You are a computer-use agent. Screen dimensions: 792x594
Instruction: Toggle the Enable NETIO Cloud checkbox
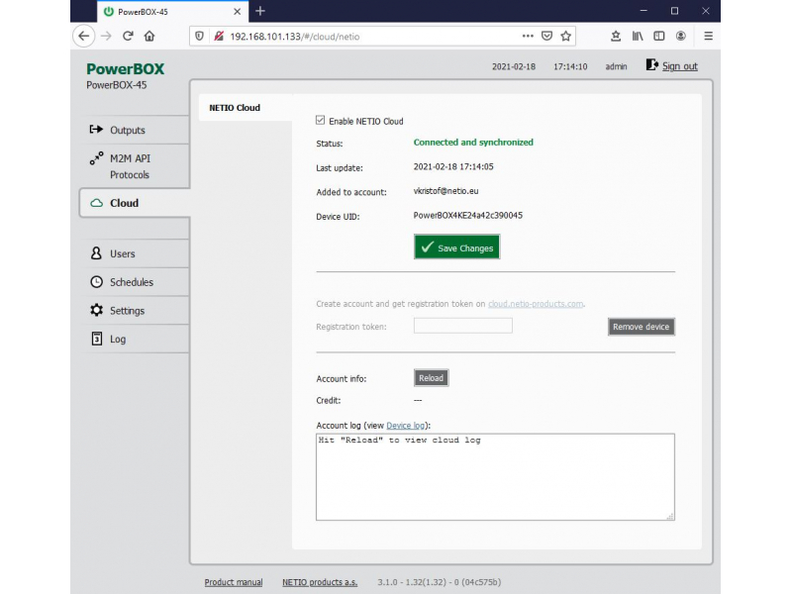point(320,120)
